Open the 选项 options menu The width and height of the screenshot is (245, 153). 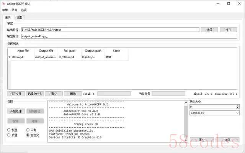24,10
